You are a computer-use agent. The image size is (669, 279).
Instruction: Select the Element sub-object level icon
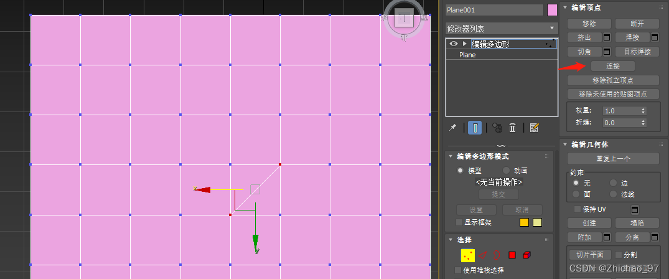coord(527,255)
